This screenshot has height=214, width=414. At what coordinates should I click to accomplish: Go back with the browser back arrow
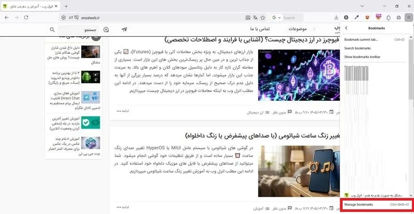pos(7,18)
